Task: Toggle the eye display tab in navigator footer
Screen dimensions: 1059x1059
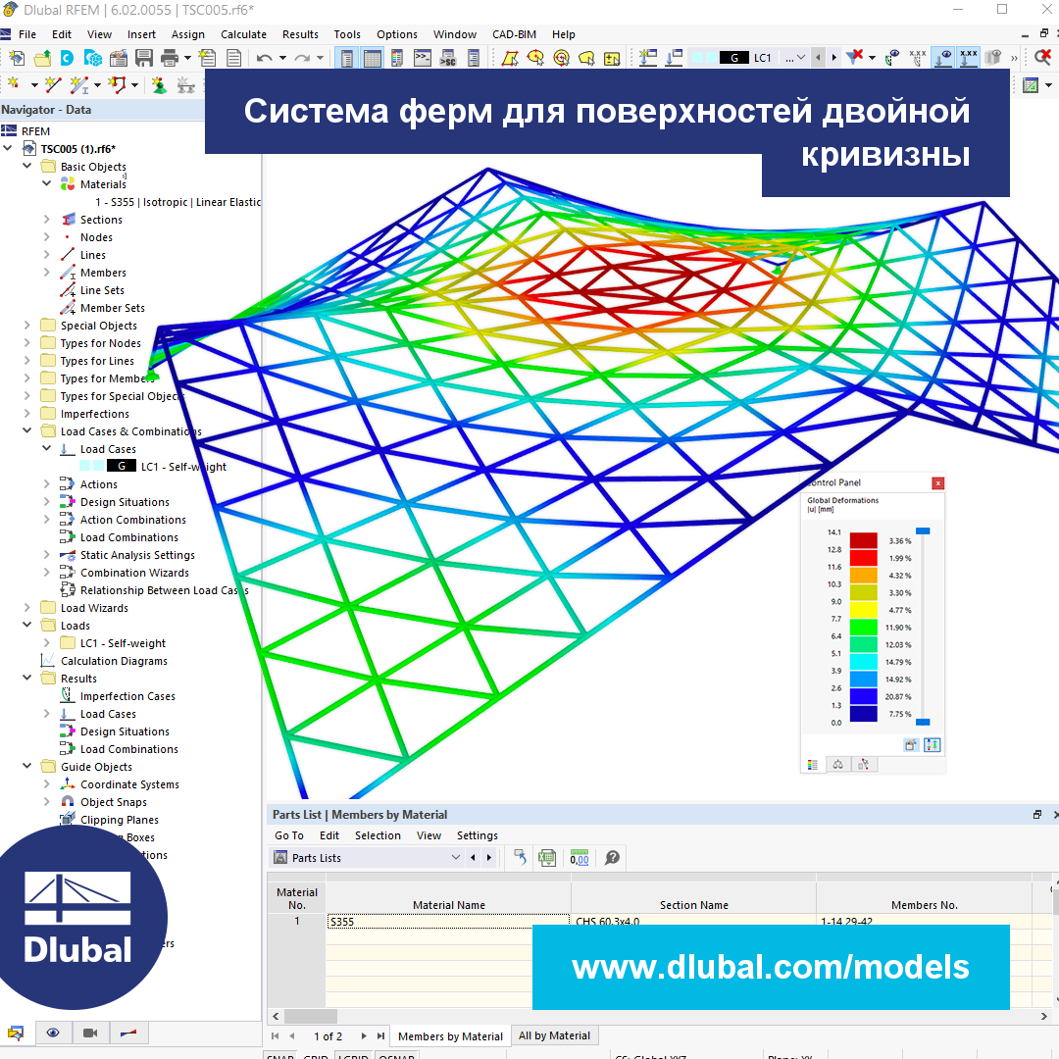Action: click(x=53, y=1033)
